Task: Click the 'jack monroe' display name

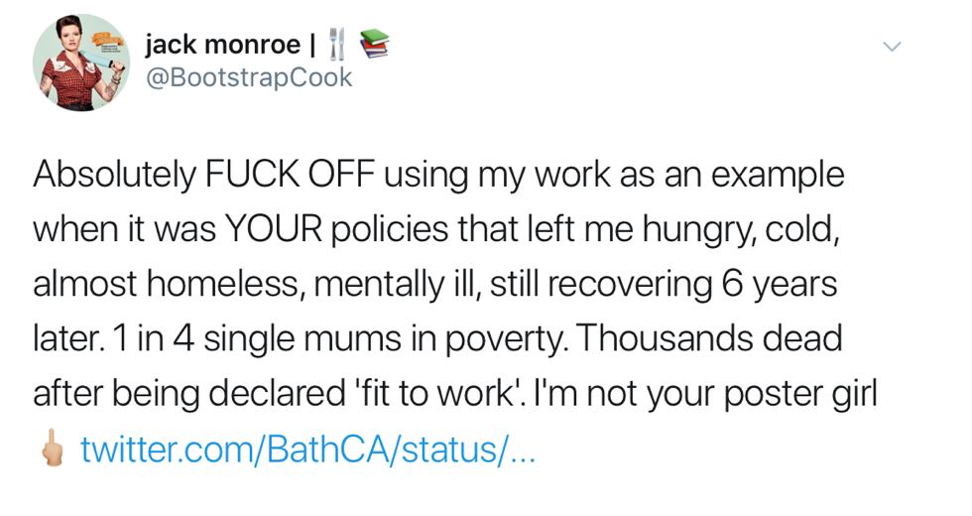Action: point(222,45)
